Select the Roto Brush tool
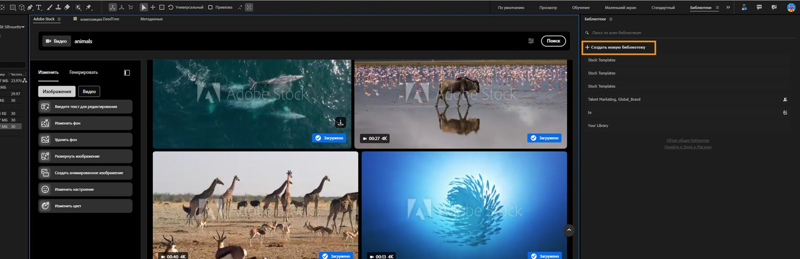 [x=78, y=7]
